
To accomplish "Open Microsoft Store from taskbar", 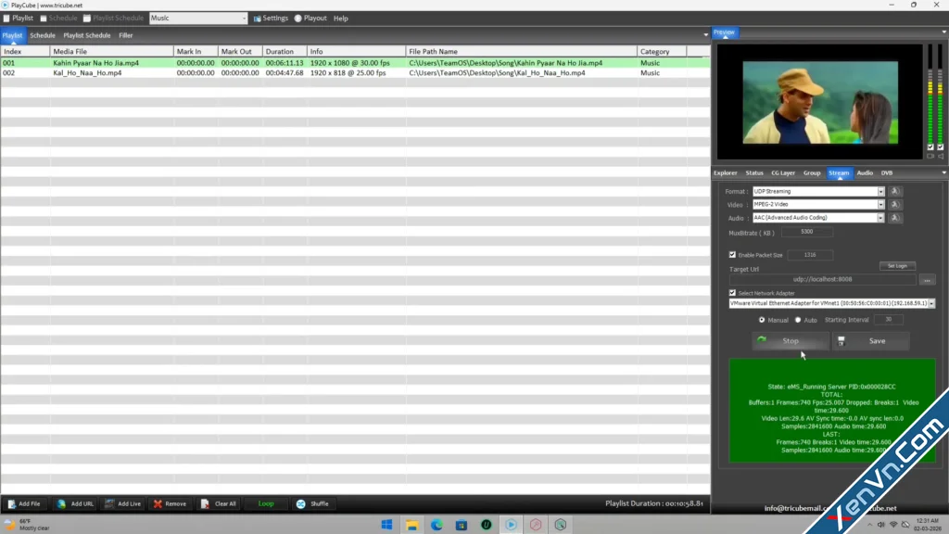I will [x=462, y=525].
